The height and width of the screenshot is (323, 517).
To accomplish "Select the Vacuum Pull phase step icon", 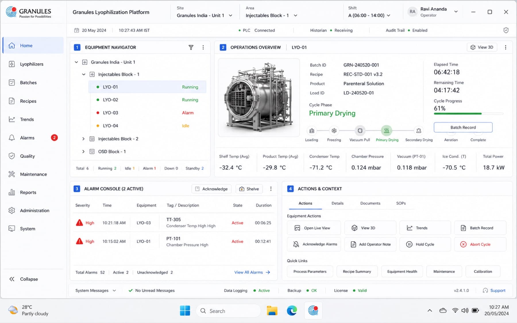I will [360, 131].
